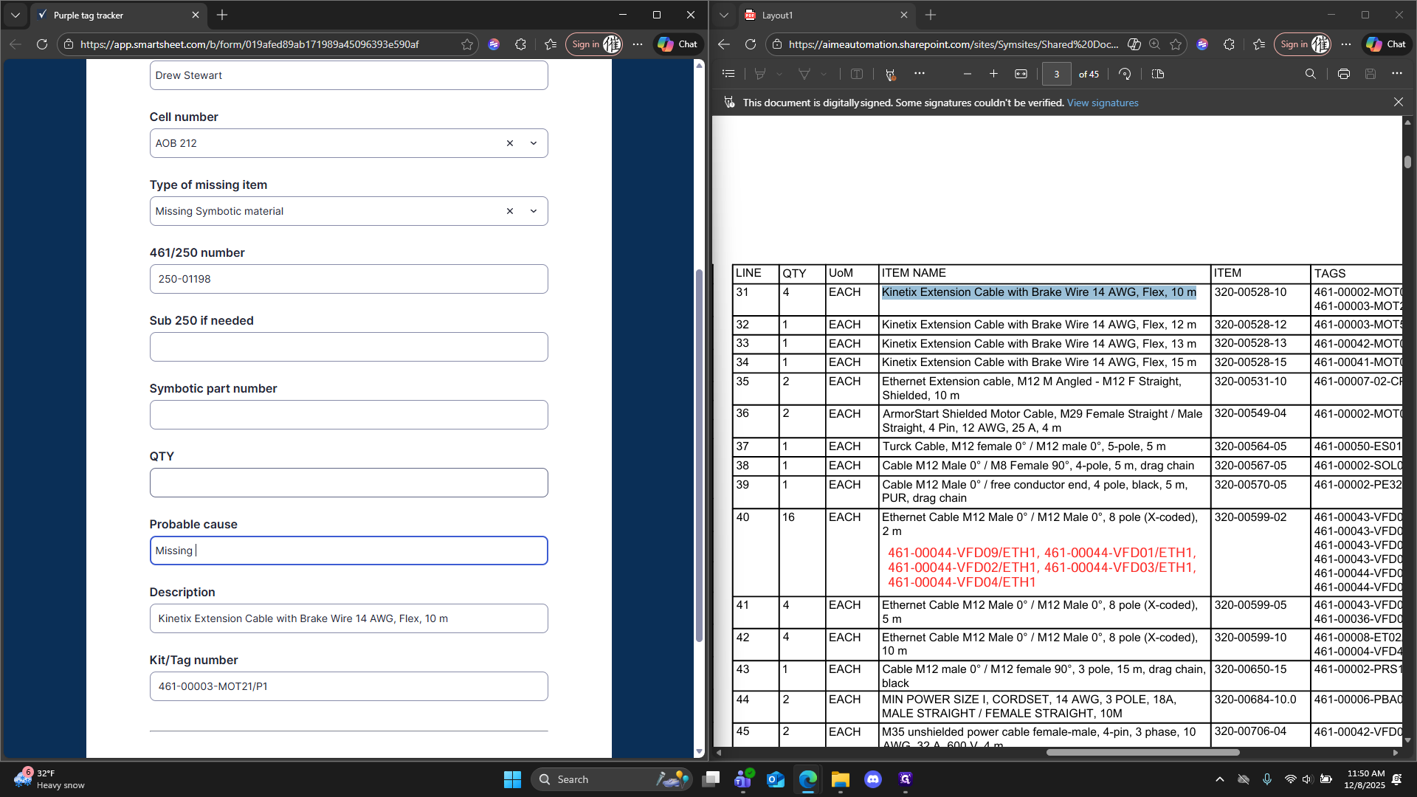This screenshot has height=797, width=1417.
Task: Clear the Missing Symbotic material selection
Action: (509, 211)
